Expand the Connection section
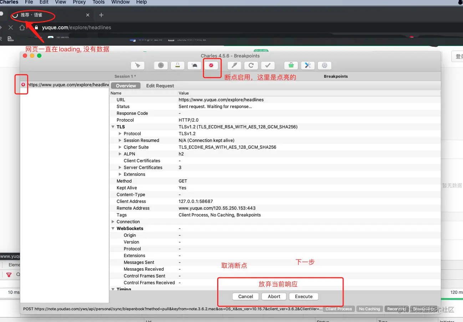 [x=113, y=222]
